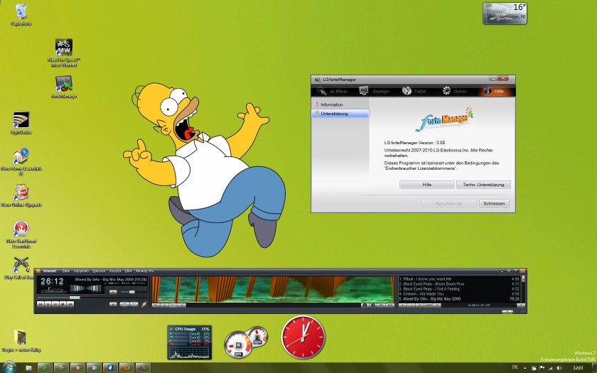Click the Techn. Unterstützung button
The width and height of the screenshot is (597, 373).
coord(483,185)
